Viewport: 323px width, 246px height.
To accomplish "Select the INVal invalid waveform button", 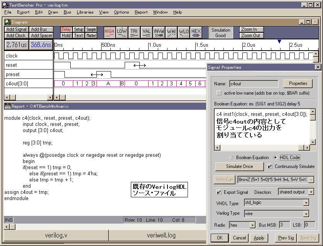I will (x=159, y=32).
